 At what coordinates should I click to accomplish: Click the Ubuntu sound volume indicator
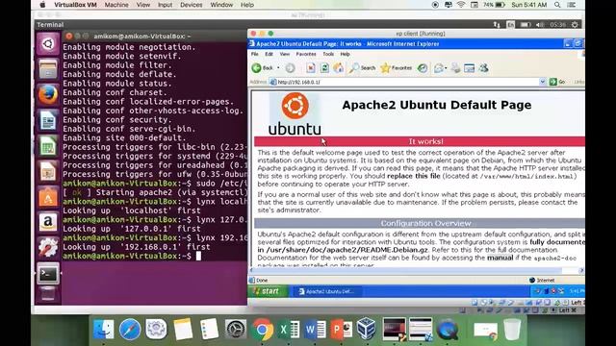click(540, 24)
